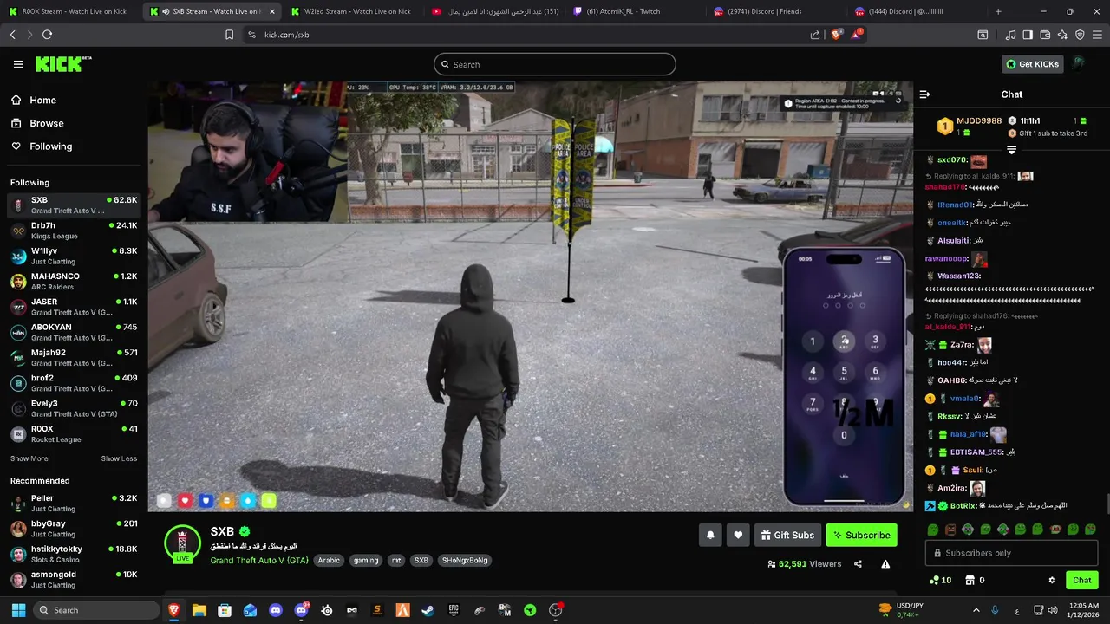The image size is (1110, 624).
Task: Open the KICKs points balance showing 10
Action: tap(940, 581)
